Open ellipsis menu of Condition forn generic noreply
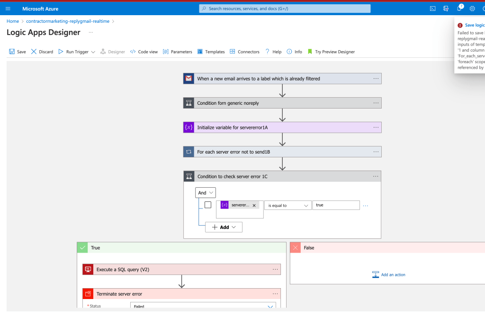The height and width of the screenshot is (318, 485). (376, 103)
